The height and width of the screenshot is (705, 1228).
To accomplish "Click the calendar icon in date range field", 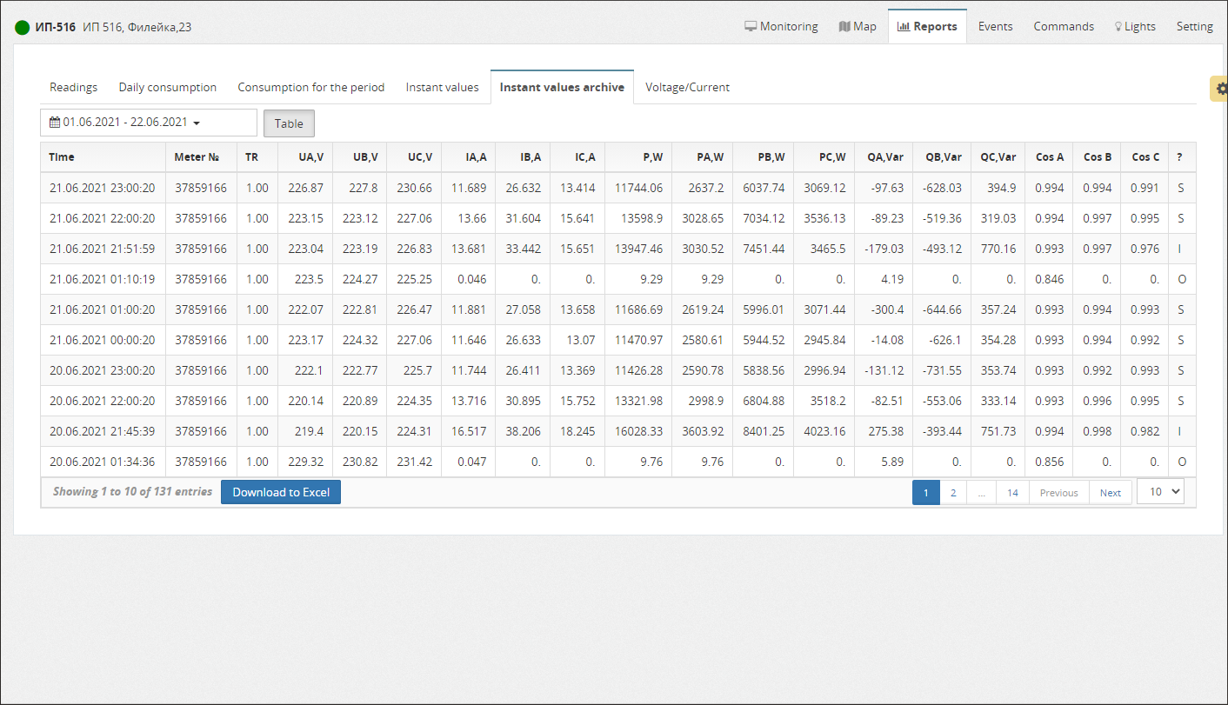I will (55, 123).
